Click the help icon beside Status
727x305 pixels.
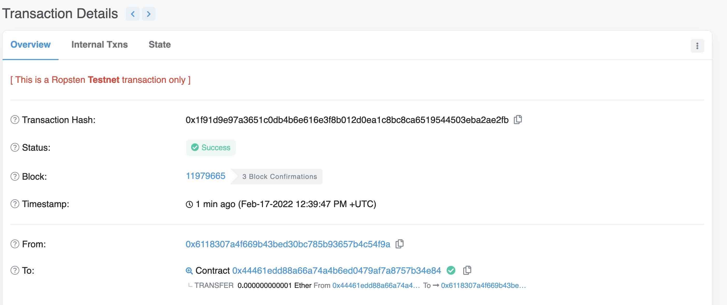pyautogui.click(x=15, y=147)
